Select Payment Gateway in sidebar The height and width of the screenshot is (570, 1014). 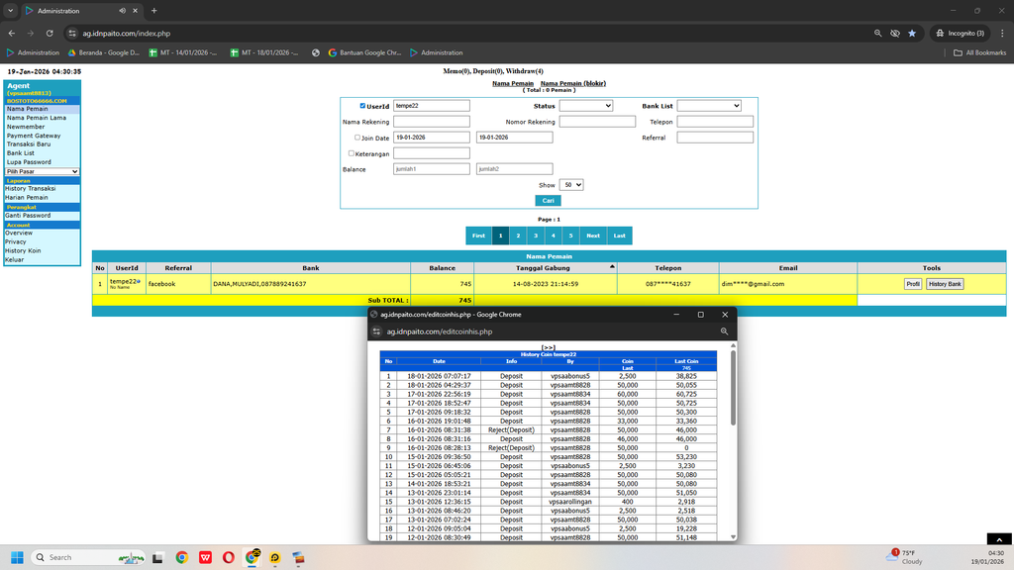pos(34,136)
